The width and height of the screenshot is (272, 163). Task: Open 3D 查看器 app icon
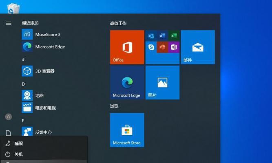(x=27, y=71)
